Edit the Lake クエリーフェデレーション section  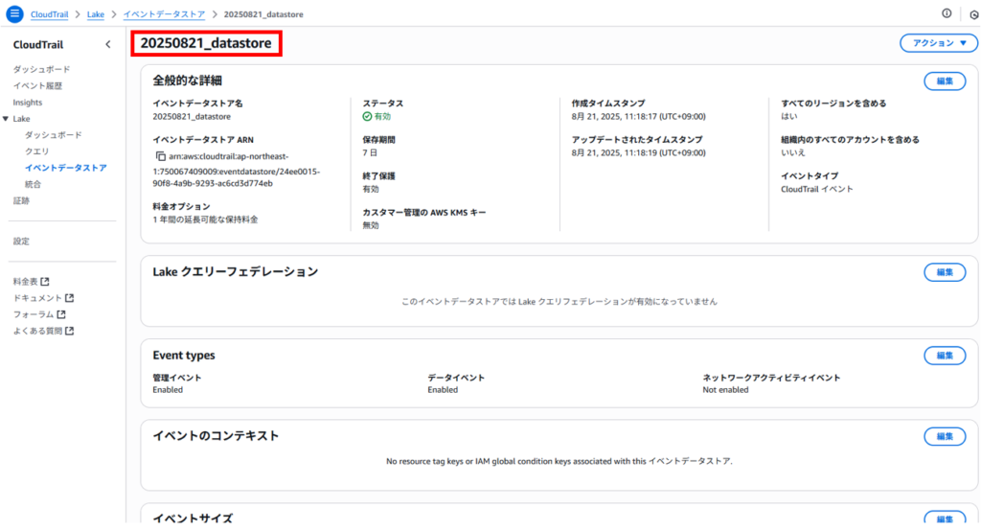945,272
